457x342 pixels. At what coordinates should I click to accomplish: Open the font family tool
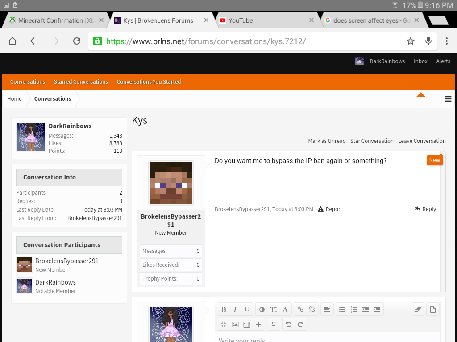pos(285,309)
